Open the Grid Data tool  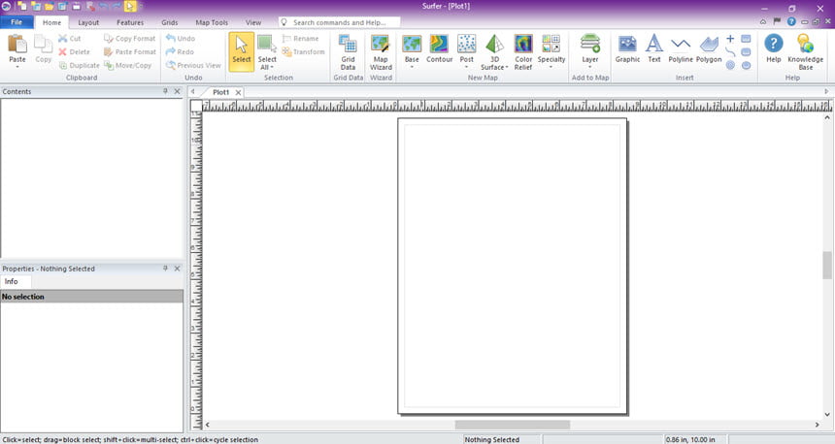[348, 52]
